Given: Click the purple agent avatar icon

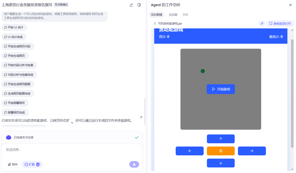Looking at the screenshot, I should click(8, 137).
